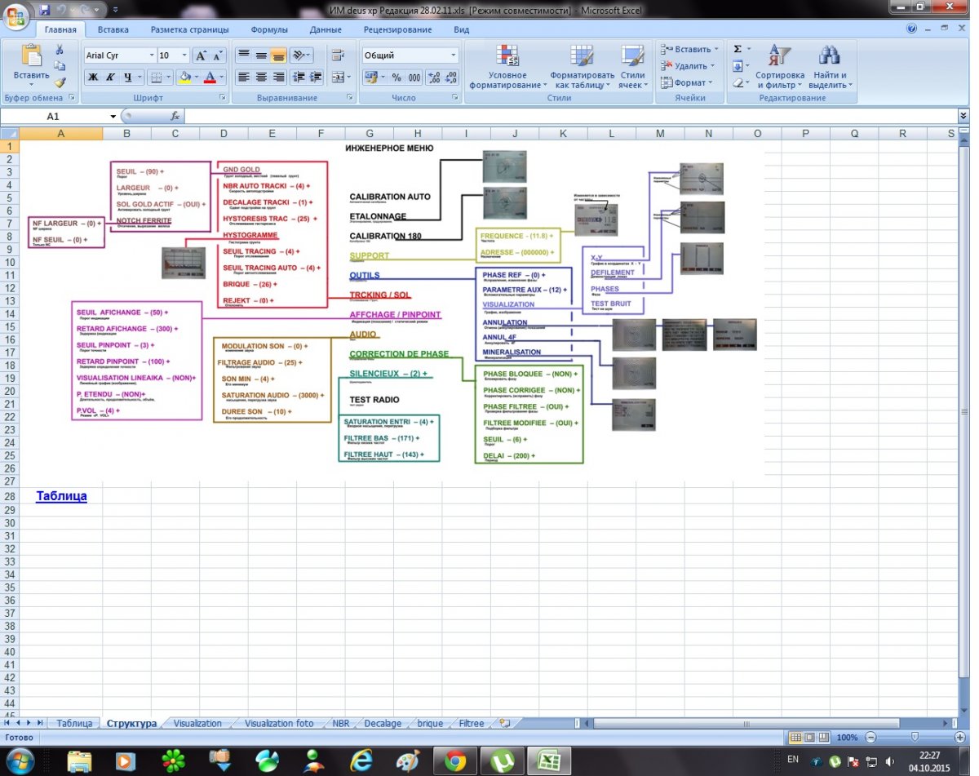Click the Вставить paste button

[31, 64]
